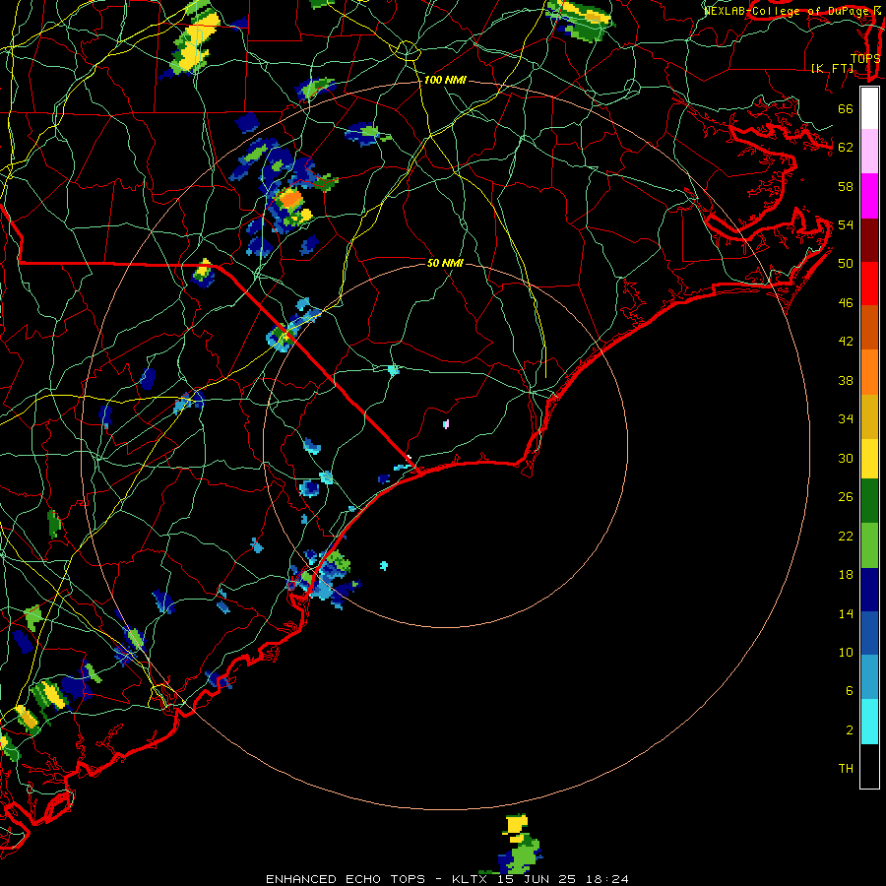The height and width of the screenshot is (886, 886).
Task: Select the Enhanced Echo Tops KLTX caption
Action: click(x=447, y=879)
